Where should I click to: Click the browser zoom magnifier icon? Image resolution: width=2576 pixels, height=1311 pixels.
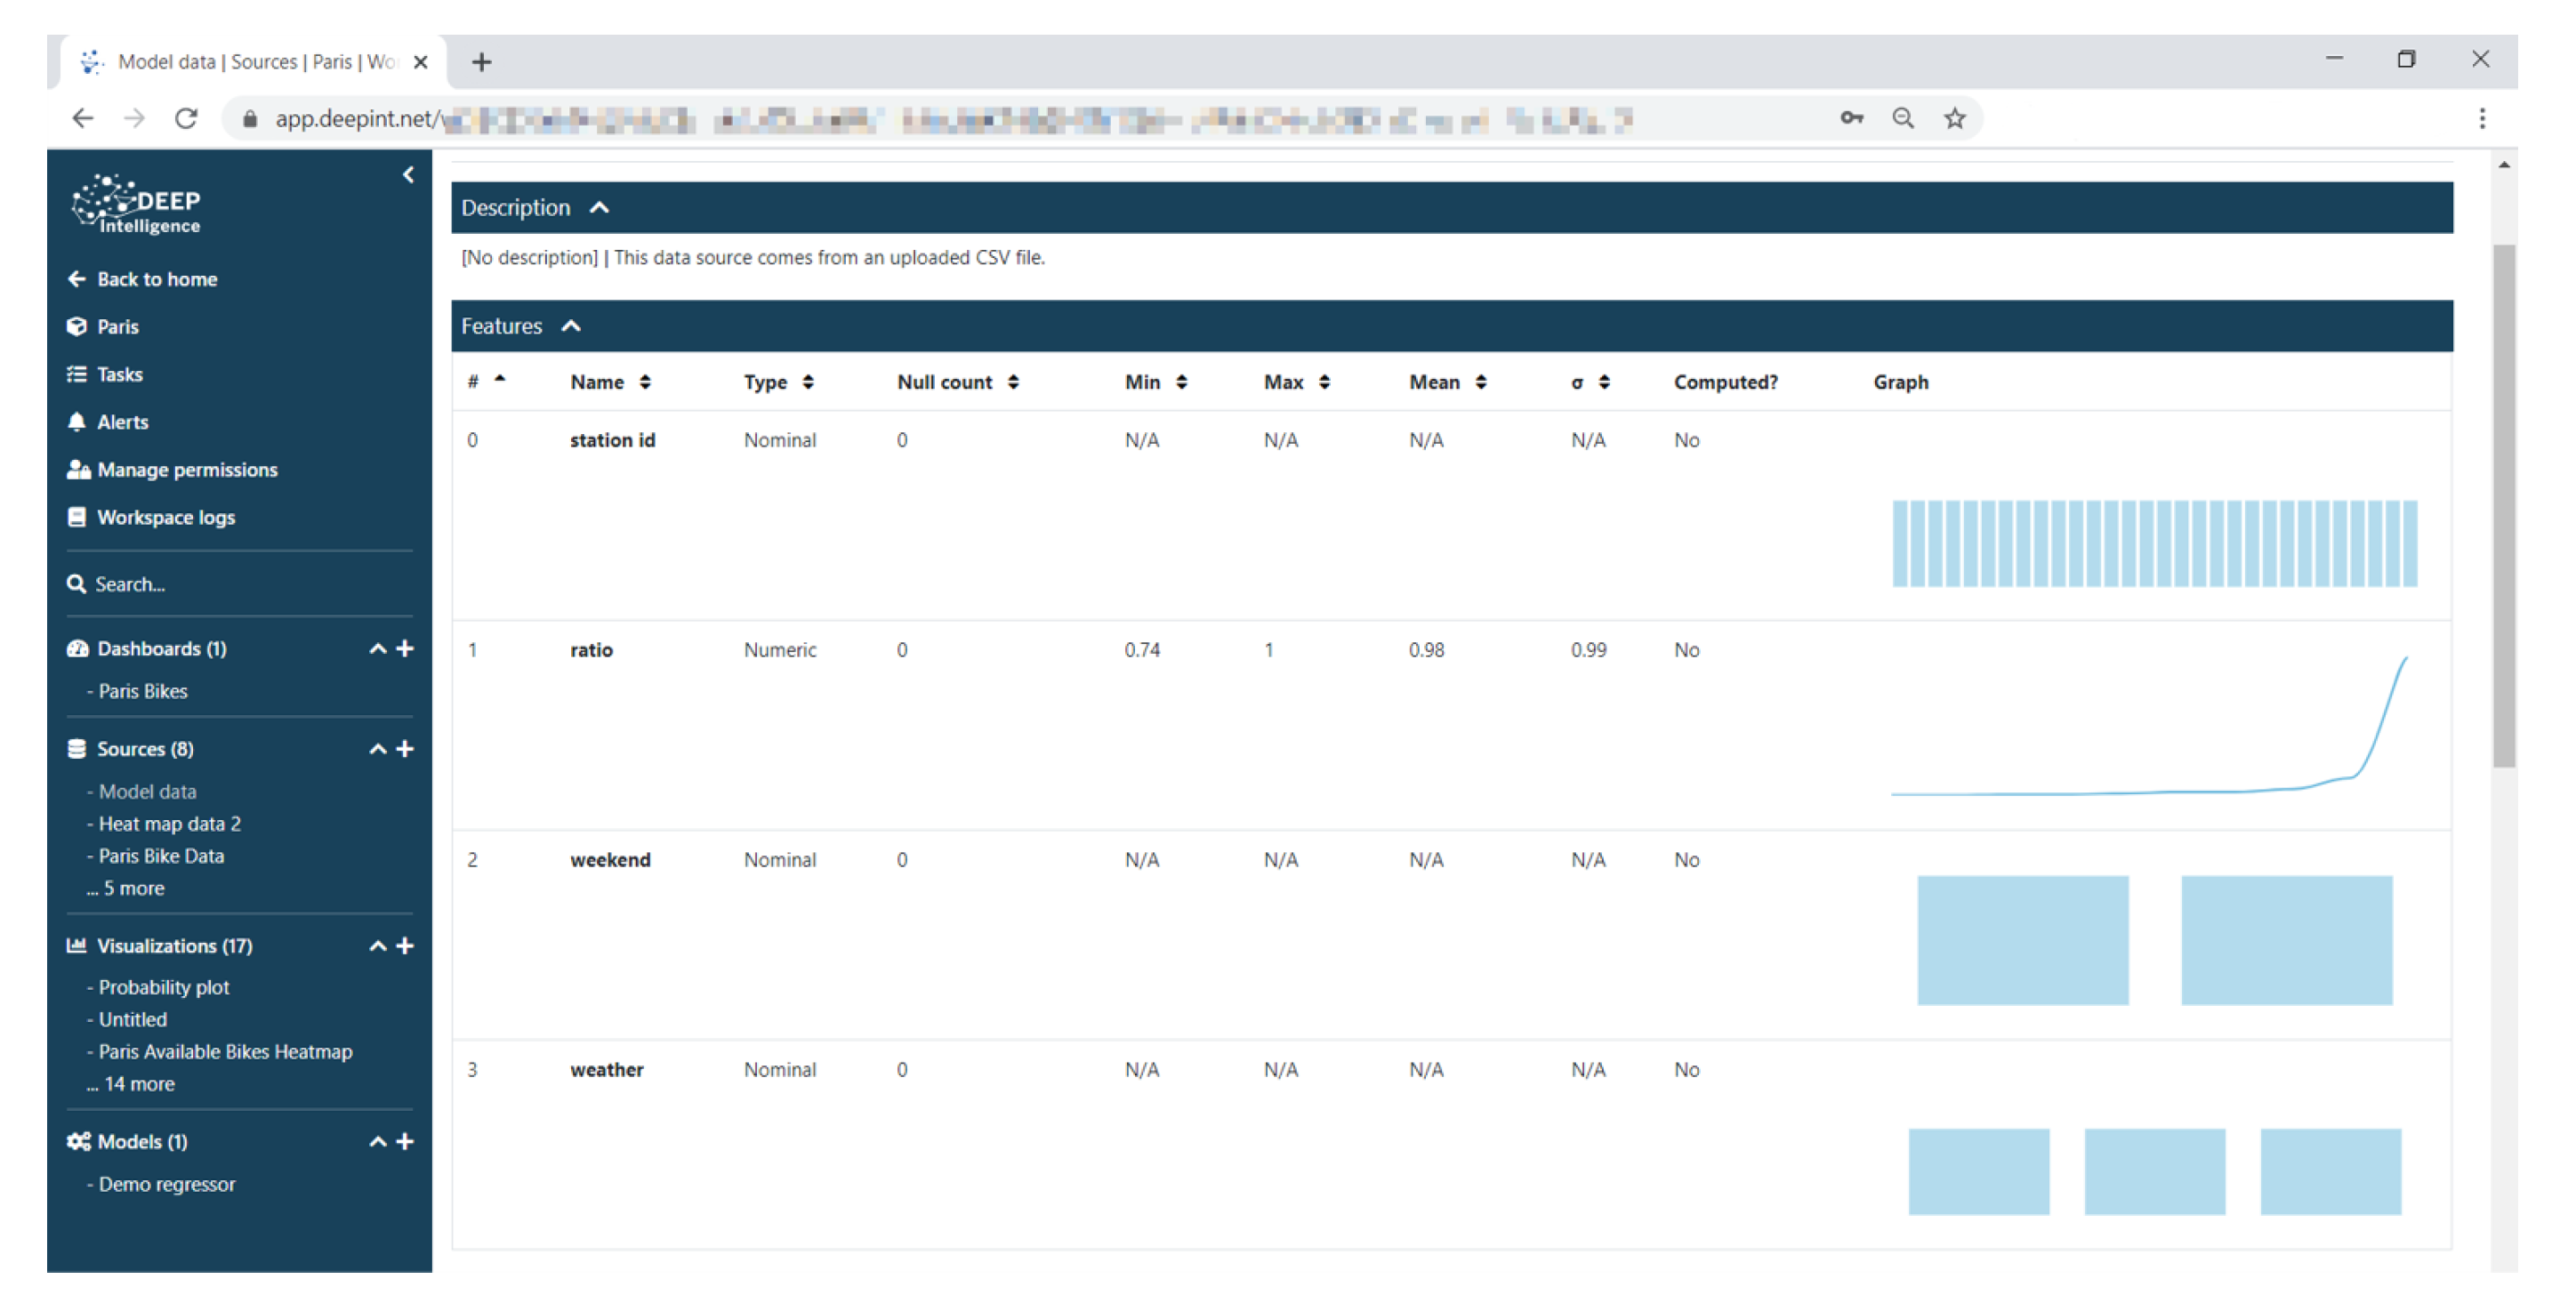(x=1902, y=119)
